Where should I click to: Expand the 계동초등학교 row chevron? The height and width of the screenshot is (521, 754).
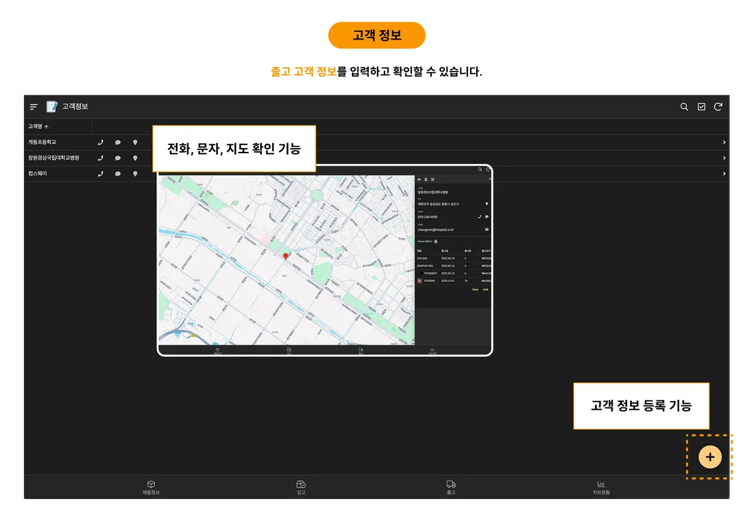(724, 142)
